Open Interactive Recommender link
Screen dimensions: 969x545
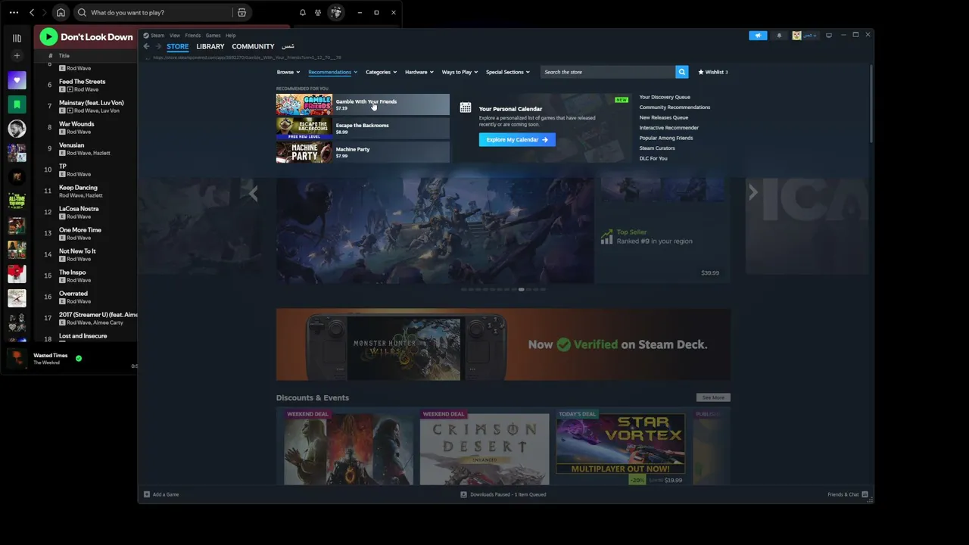pyautogui.click(x=669, y=128)
